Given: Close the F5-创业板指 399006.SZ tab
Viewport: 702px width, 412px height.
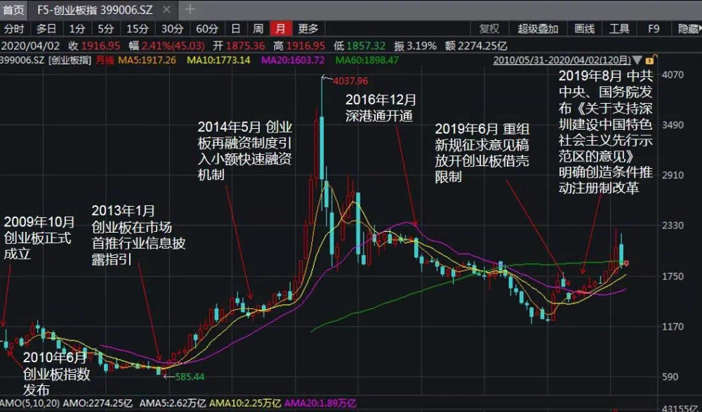Looking at the screenshot, I should point(166,9).
